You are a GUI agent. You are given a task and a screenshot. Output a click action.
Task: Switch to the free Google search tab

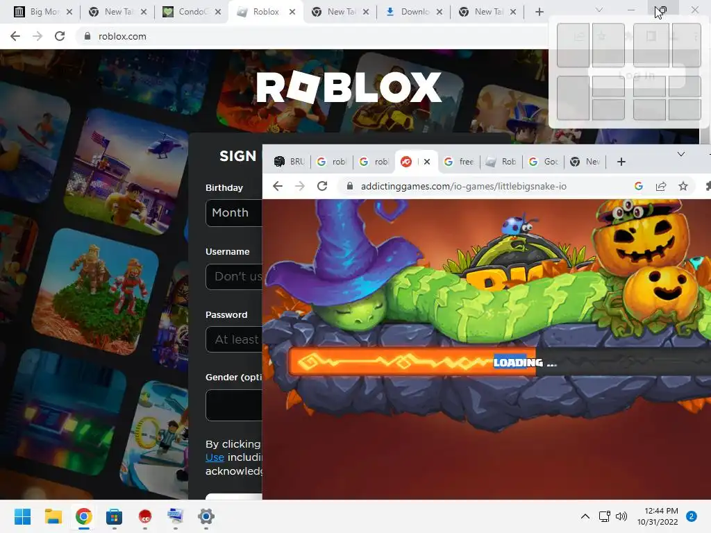click(x=459, y=162)
